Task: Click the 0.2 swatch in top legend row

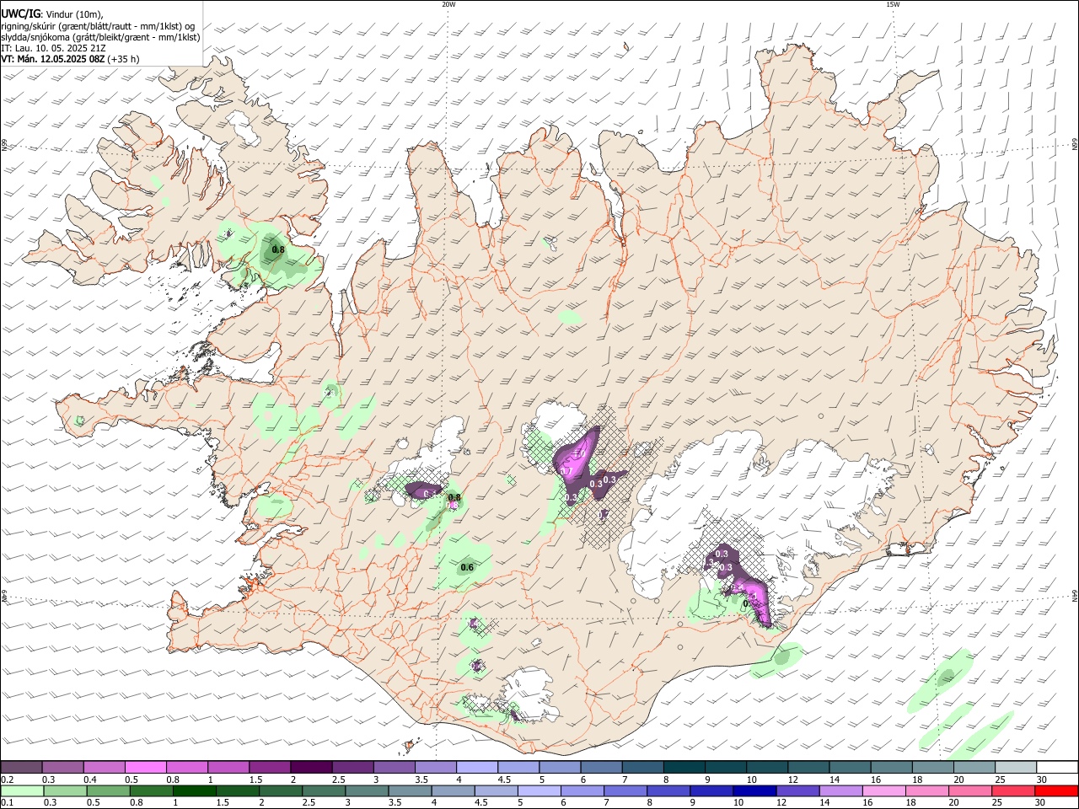Action: (21, 768)
